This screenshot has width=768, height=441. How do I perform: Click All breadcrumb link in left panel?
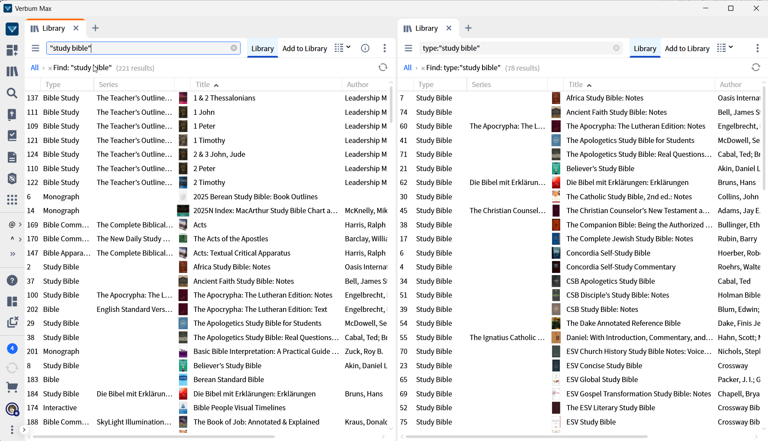(35, 68)
